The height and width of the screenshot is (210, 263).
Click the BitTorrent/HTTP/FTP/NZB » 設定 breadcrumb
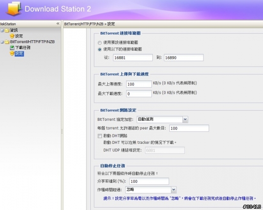(90, 24)
